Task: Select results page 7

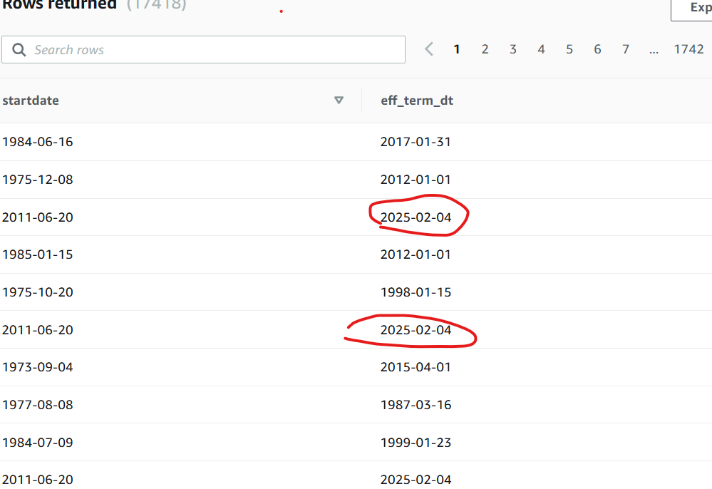Action: [x=626, y=49]
